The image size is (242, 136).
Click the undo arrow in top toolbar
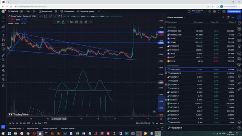pyautogui.click(x=99, y=11)
